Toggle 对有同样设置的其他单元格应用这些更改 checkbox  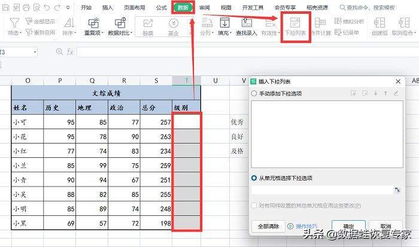click(x=254, y=206)
